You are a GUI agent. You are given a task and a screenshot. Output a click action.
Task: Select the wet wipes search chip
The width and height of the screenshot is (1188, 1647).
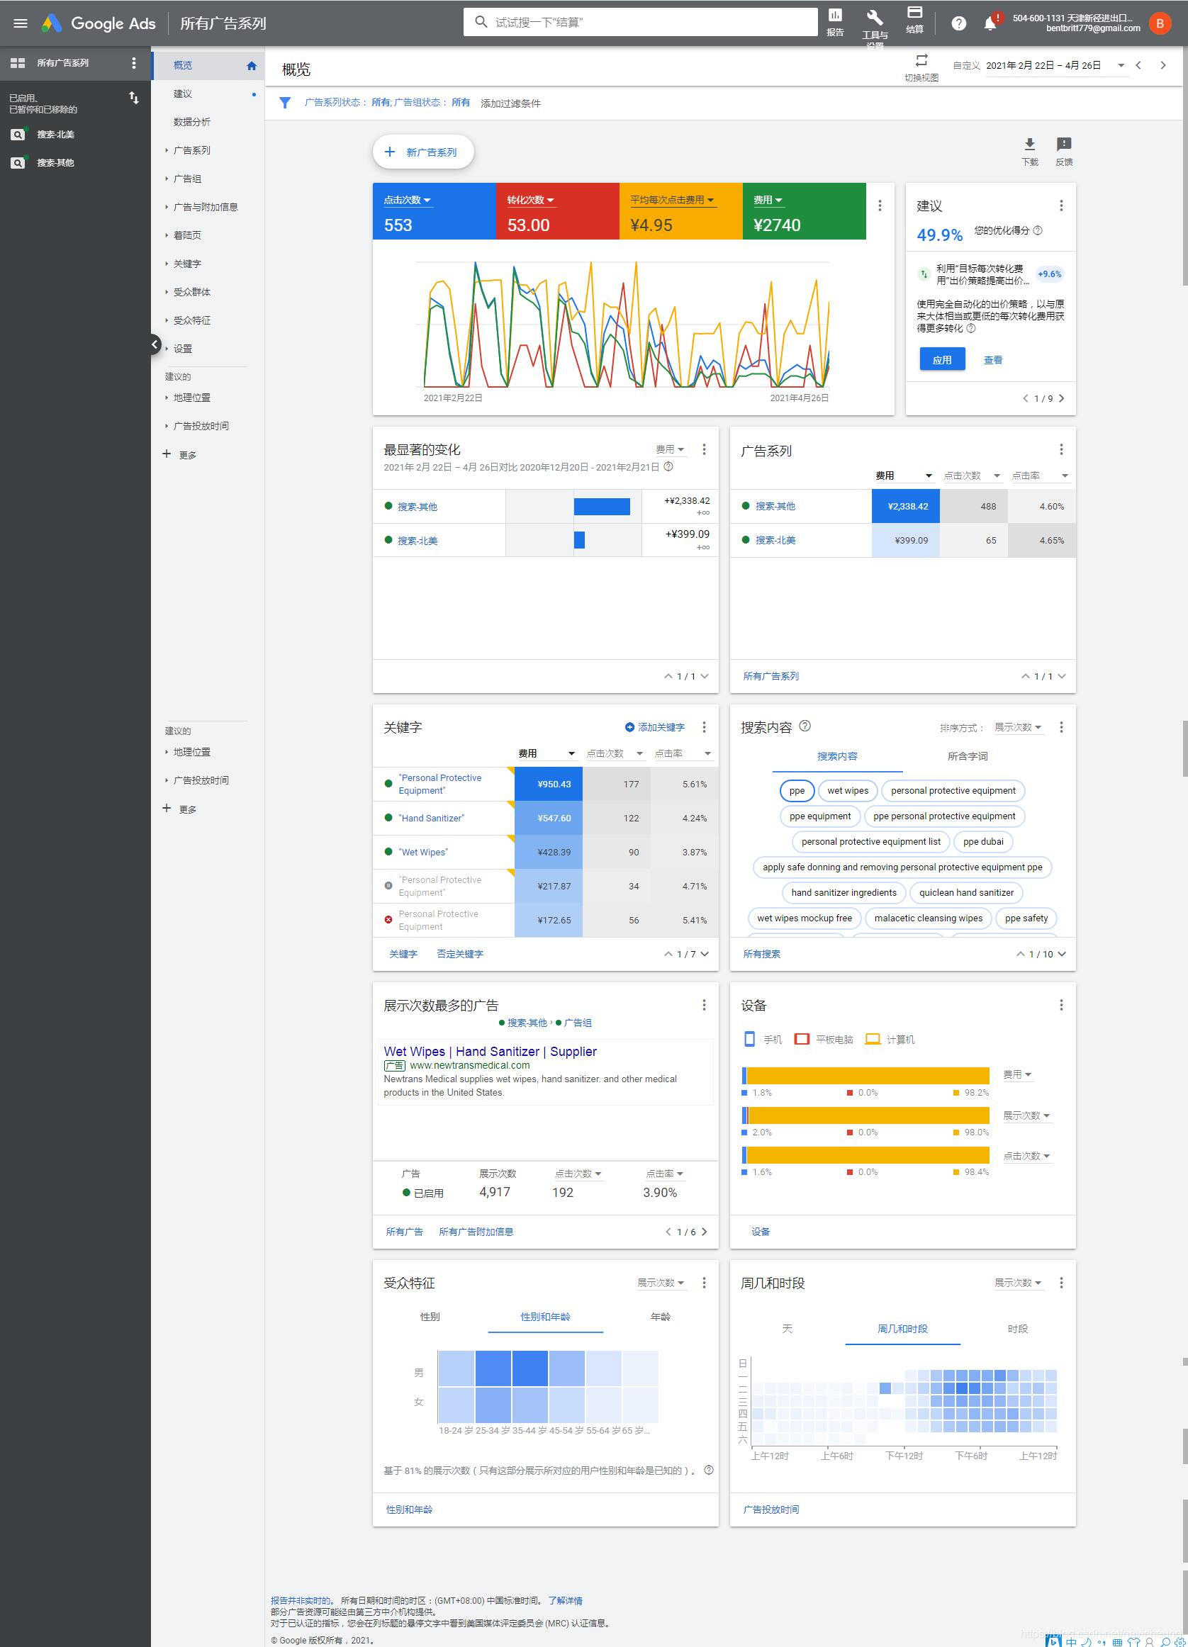(x=848, y=791)
